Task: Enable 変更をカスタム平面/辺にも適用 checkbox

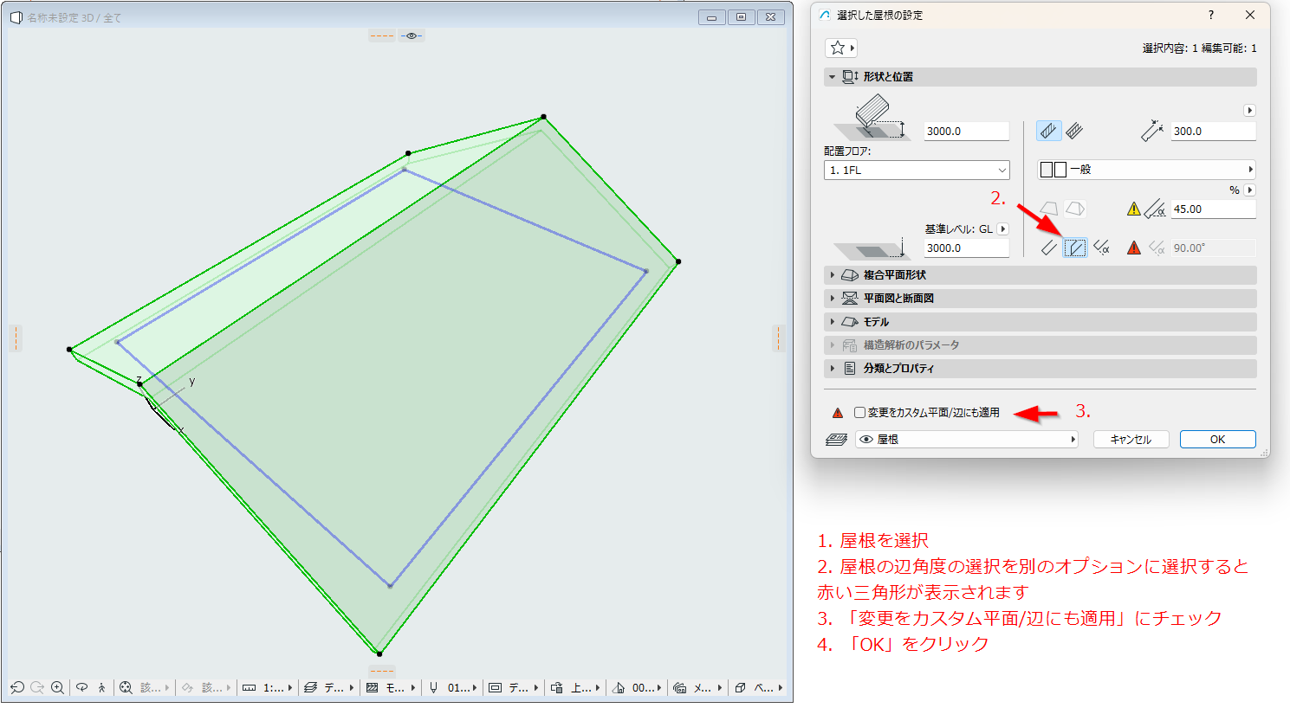Action: [x=860, y=413]
